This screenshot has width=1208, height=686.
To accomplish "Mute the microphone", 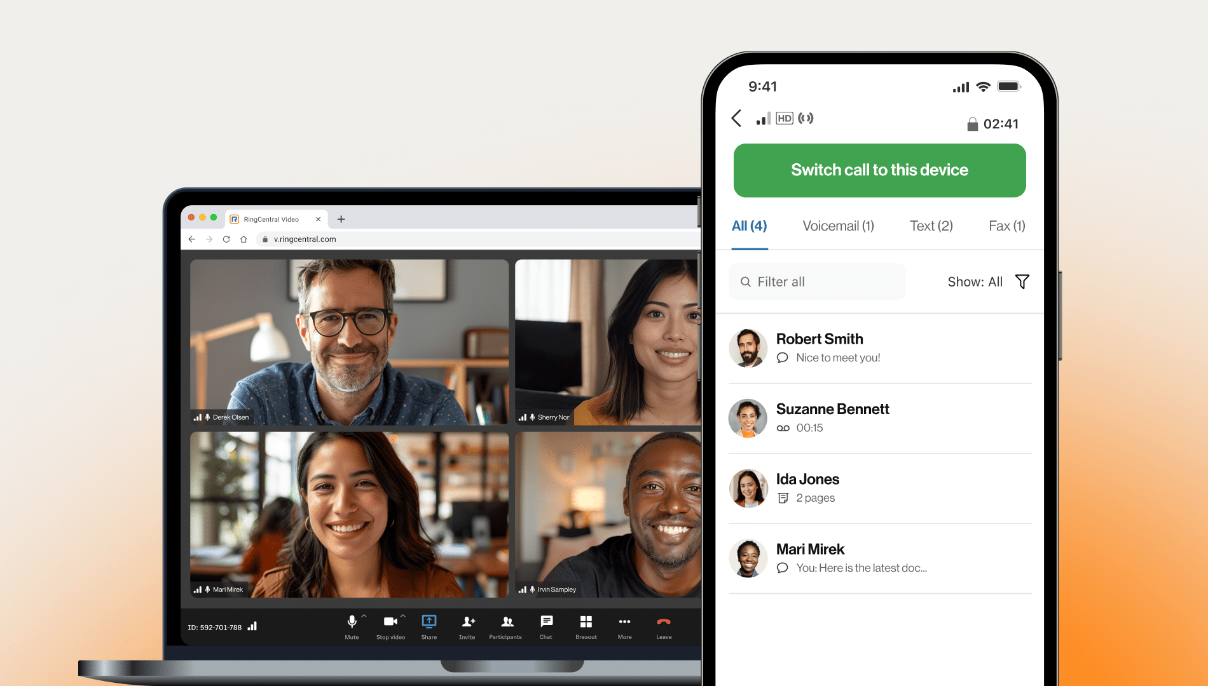I will pyautogui.click(x=352, y=622).
